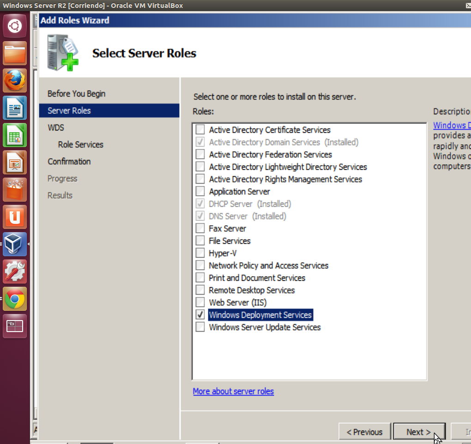Image resolution: width=471 pixels, height=444 pixels.
Task: Check Active Directory Federation Services checkbox
Action: pyautogui.click(x=200, y=154)
